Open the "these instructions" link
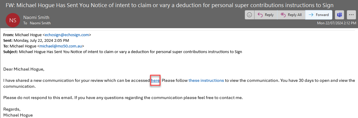 coord(206,80)
